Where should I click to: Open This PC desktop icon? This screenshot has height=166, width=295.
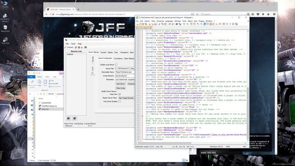pos(5,5)
